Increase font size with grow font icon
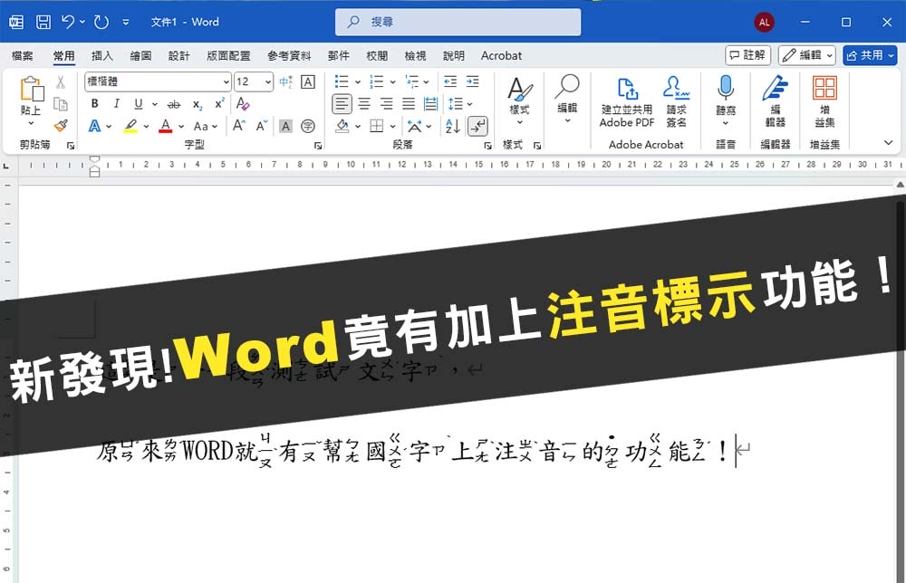Viewport: 906px width, 583px height. pos(238,126)
